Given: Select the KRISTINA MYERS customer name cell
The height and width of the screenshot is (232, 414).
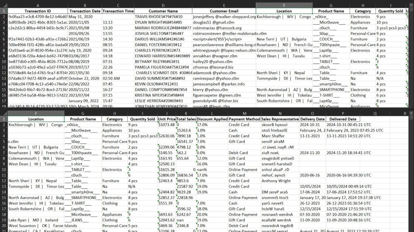Looking at the screenshot, I should pos(163,95).
